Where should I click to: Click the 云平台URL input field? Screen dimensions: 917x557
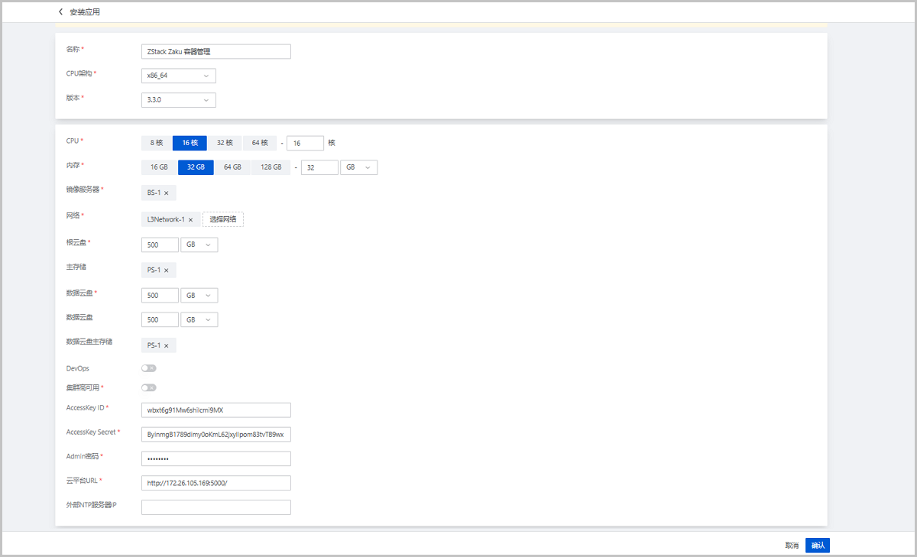click(216, 483)
